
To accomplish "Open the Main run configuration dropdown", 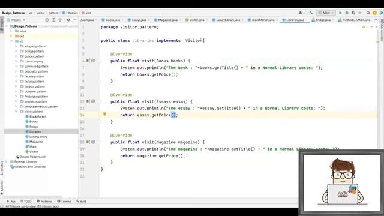I will click(326, 13).
